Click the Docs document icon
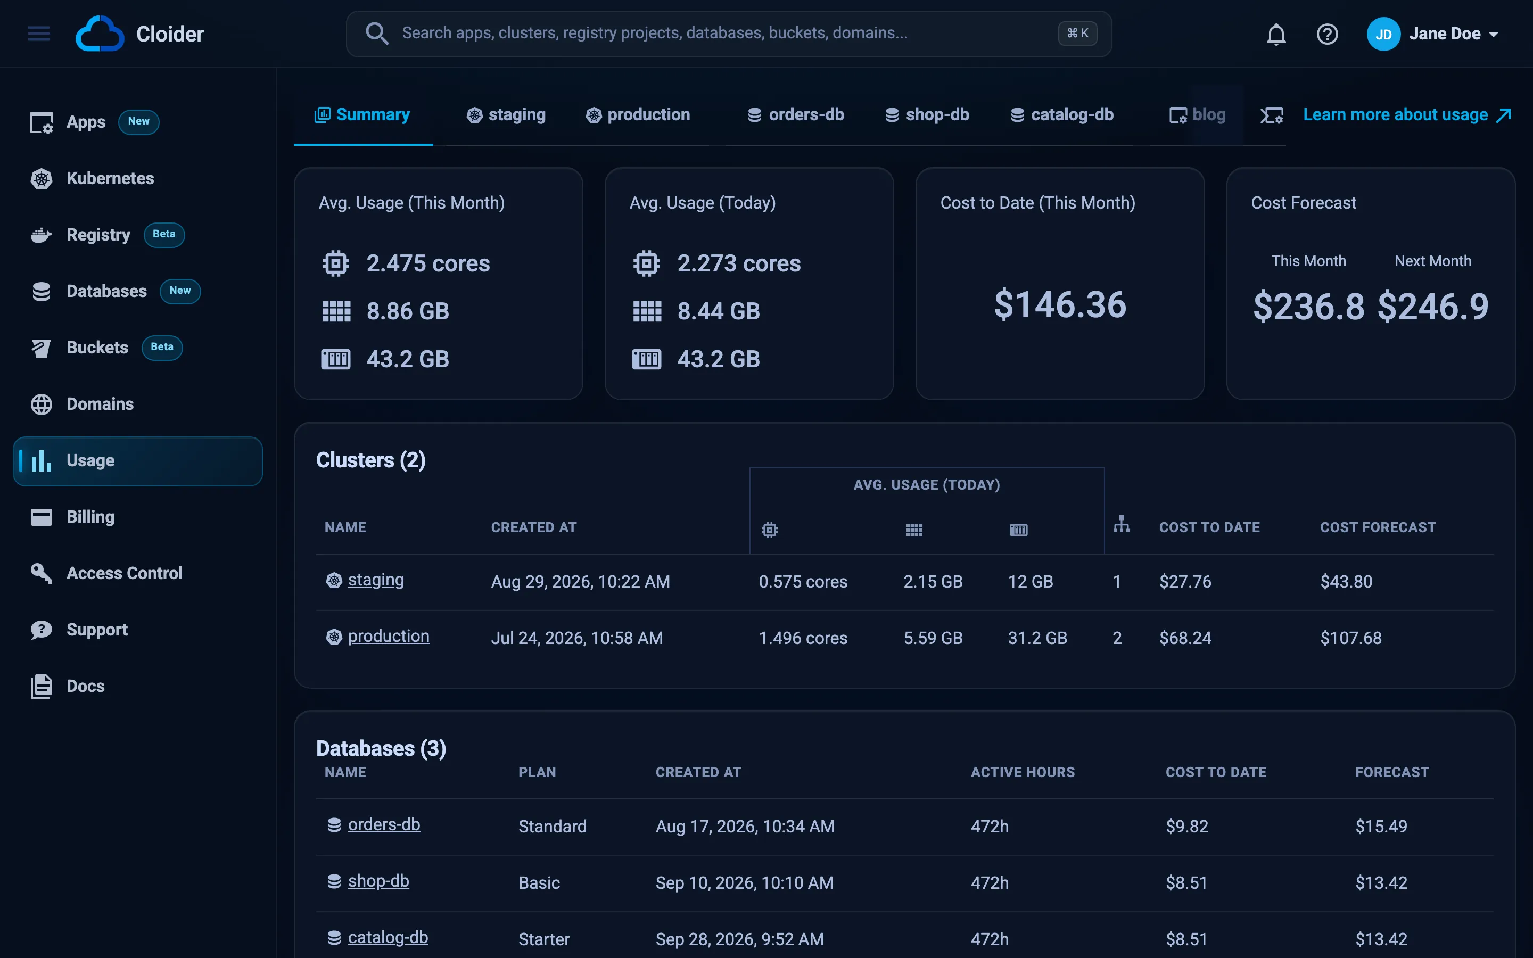1533x958 pixels. coord(41,686)
